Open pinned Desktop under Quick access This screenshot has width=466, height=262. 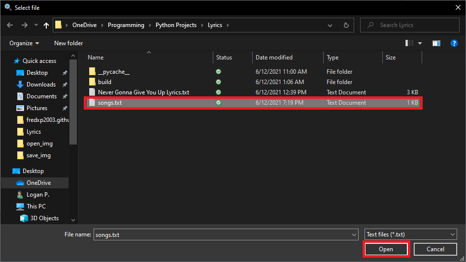pos(37,73)
